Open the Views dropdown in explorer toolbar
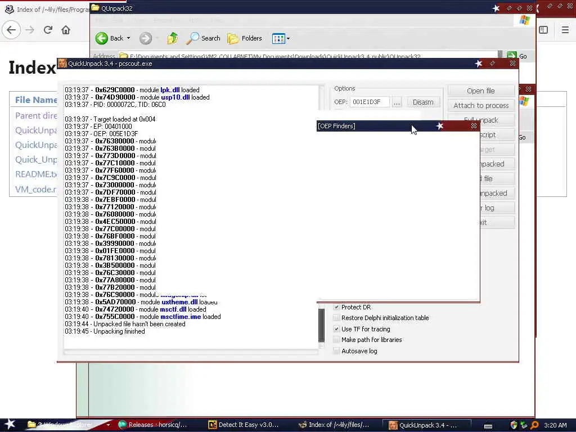The height and width of the screenshot is (432, 576). [x=281, y=38]
